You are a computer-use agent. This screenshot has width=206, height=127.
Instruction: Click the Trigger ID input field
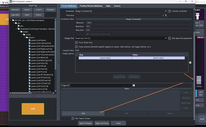[x=101, y=85]
